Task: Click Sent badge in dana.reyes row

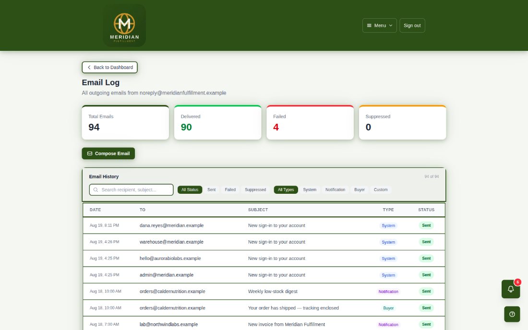Action: (x=426, y=225)
